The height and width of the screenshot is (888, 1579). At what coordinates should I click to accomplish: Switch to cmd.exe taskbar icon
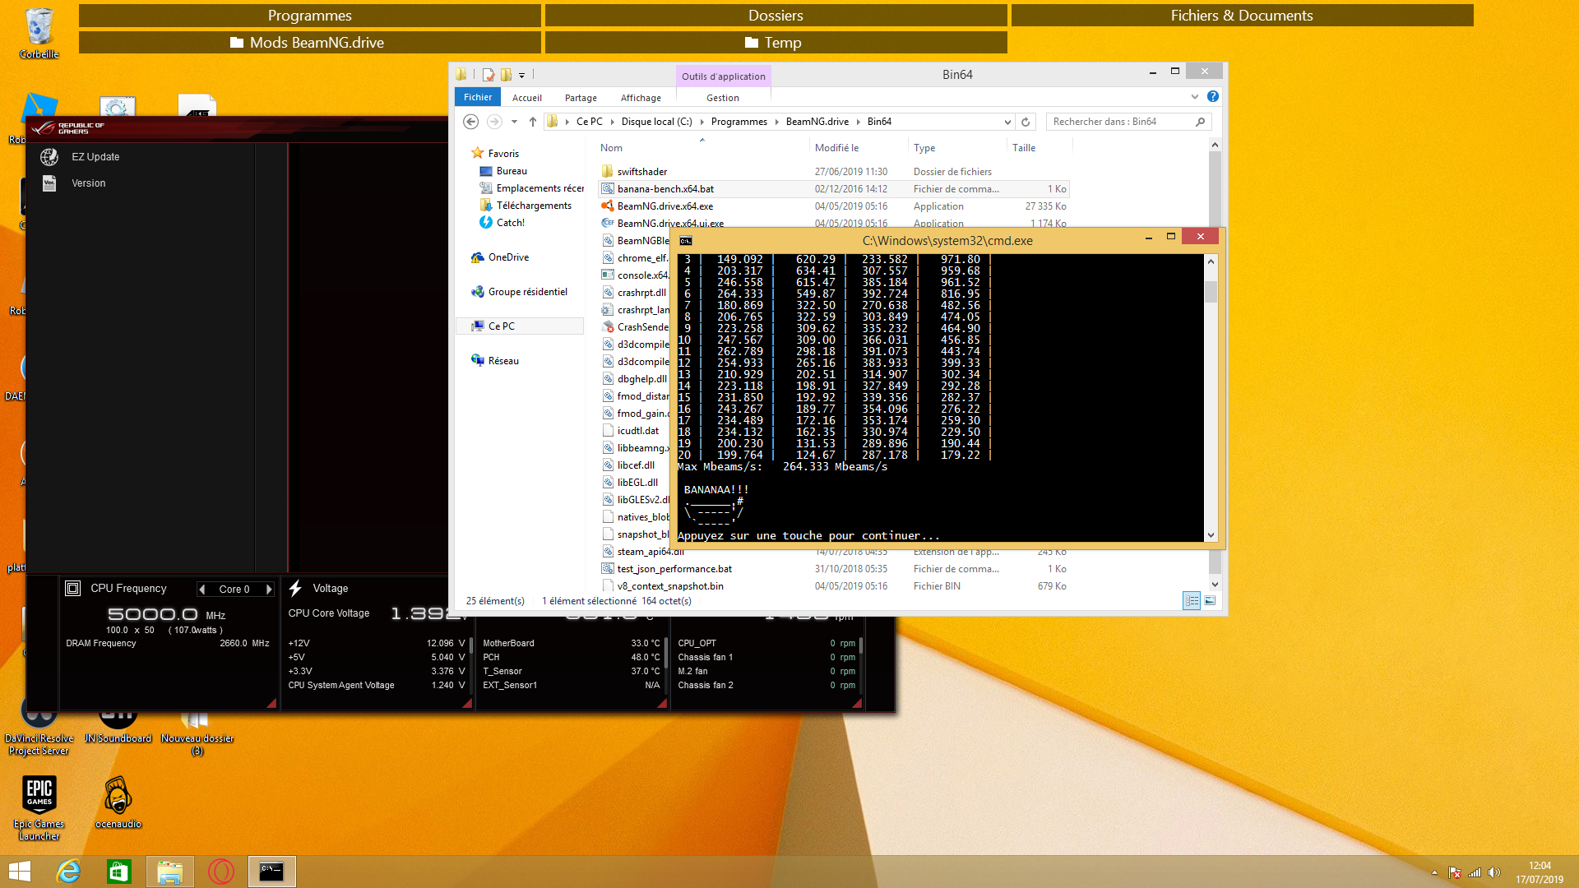271,872
